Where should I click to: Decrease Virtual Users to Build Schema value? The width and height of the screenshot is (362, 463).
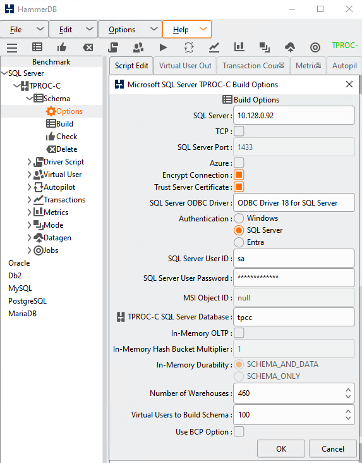click(348, 418)
